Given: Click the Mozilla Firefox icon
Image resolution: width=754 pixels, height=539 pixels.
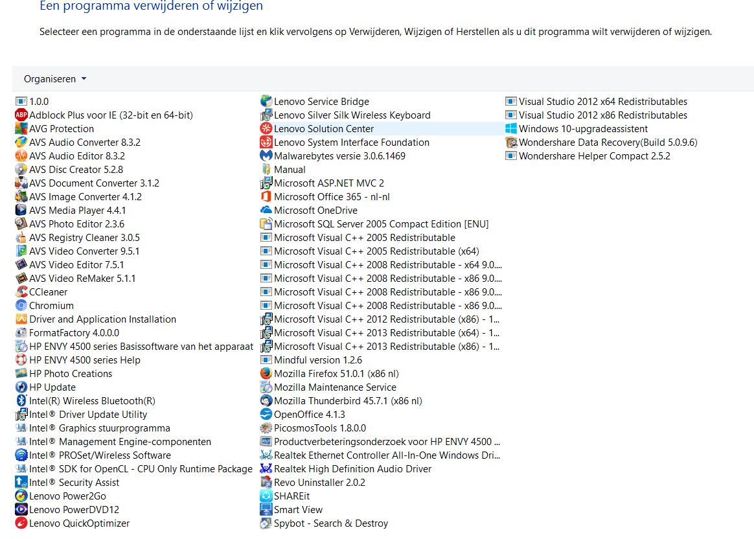Looking at the screenshot, I should (266, 374).
